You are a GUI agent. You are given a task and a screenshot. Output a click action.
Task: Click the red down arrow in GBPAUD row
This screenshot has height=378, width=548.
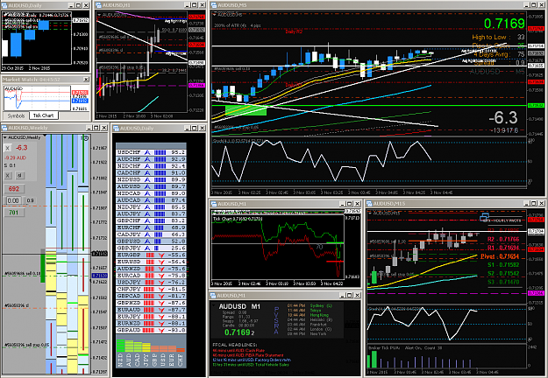pyautogui.click(x=161, y=330)
